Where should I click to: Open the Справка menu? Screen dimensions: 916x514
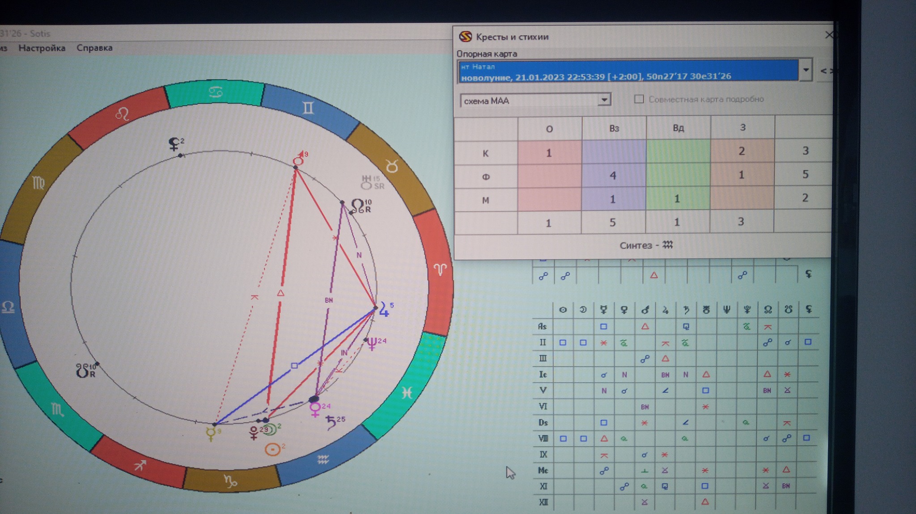pyautogui.click(x=94, y=47)
